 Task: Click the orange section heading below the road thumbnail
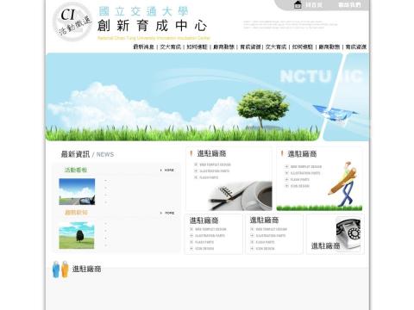[x=76, y=213]
